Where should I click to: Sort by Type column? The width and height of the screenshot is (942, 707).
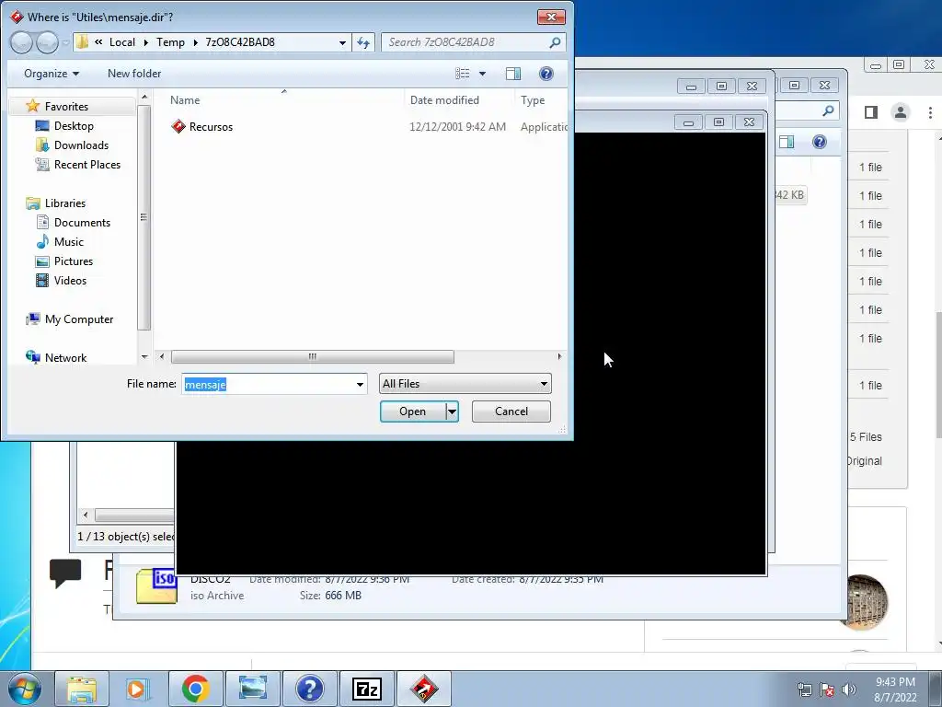point(533,100)
